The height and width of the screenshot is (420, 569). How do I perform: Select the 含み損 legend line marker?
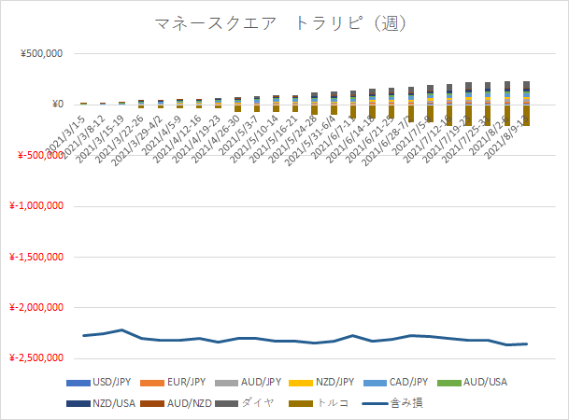click(x=375, y=403)
